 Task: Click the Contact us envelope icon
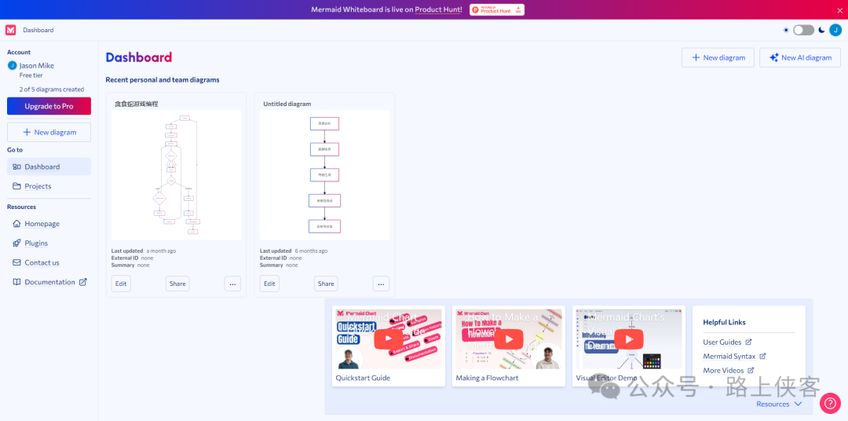click(x=16, y=262)
